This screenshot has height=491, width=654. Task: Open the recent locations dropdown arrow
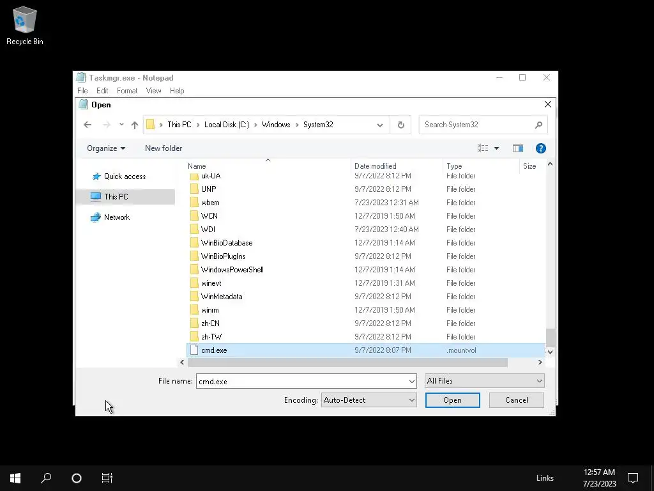tap(121, 125)
